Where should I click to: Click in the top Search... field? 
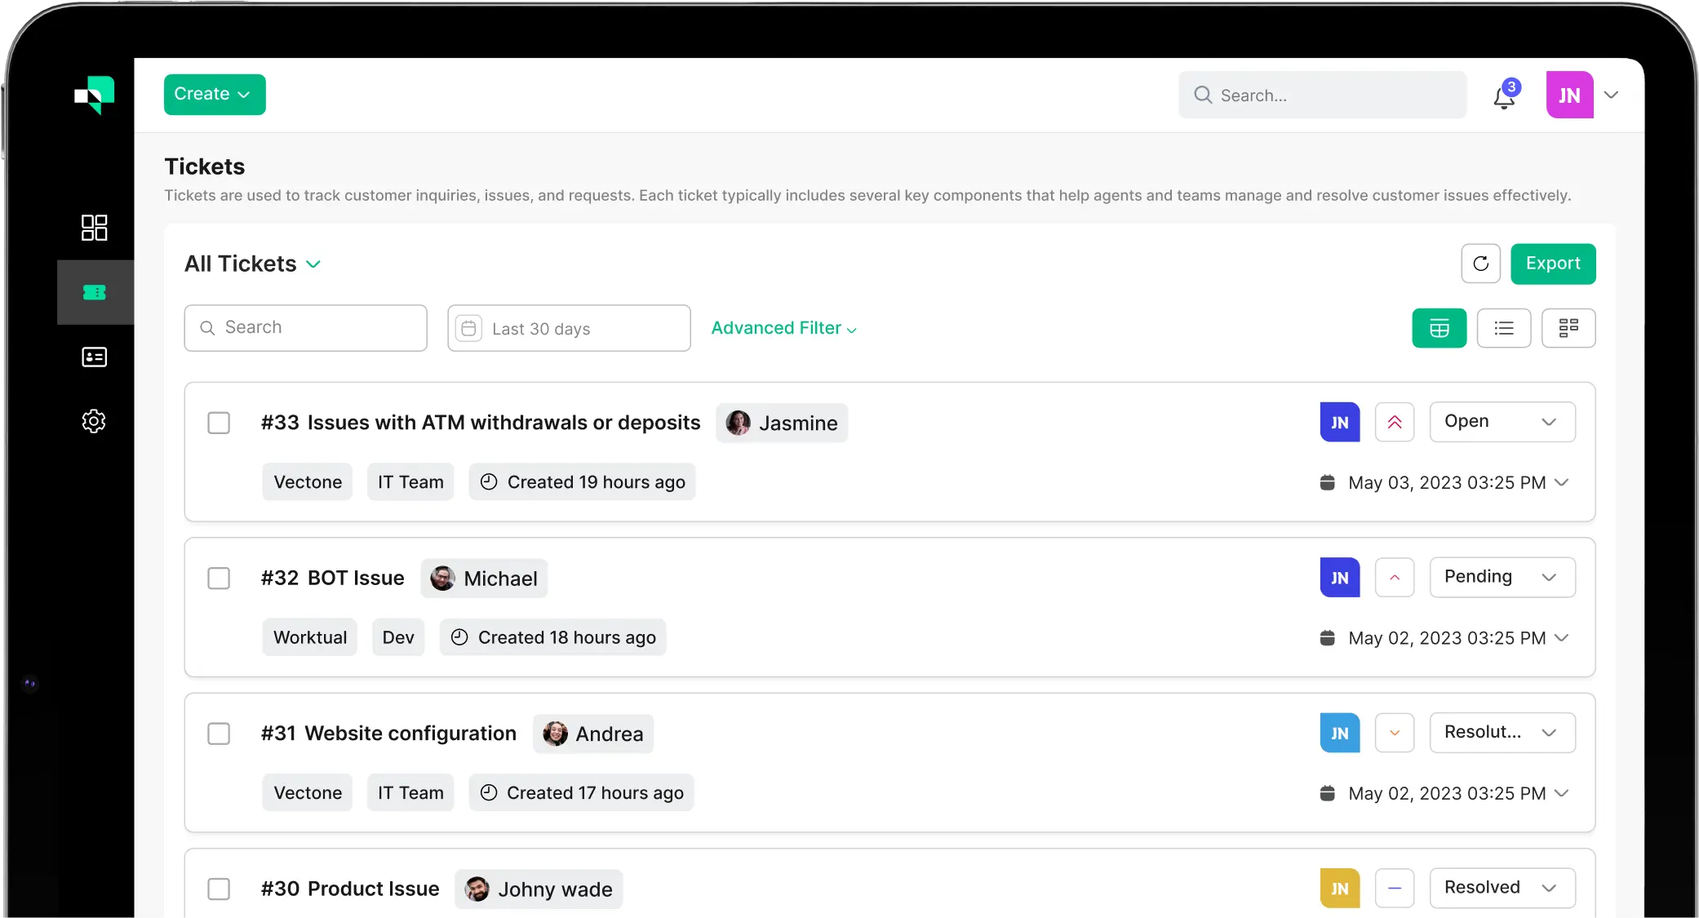point(1322,95)
